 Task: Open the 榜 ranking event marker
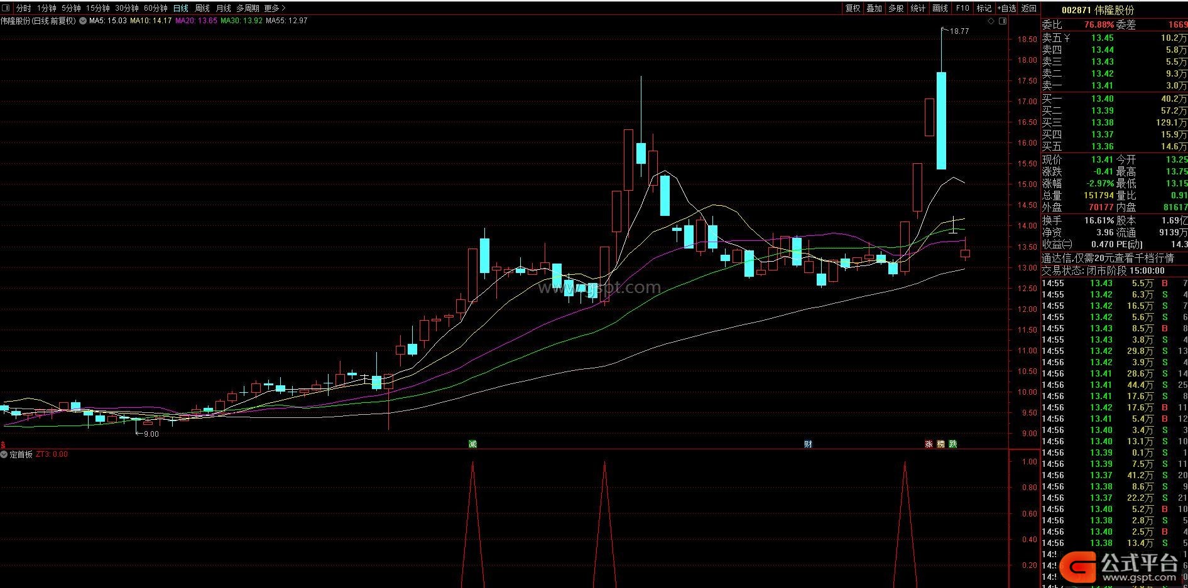(940, 444)
